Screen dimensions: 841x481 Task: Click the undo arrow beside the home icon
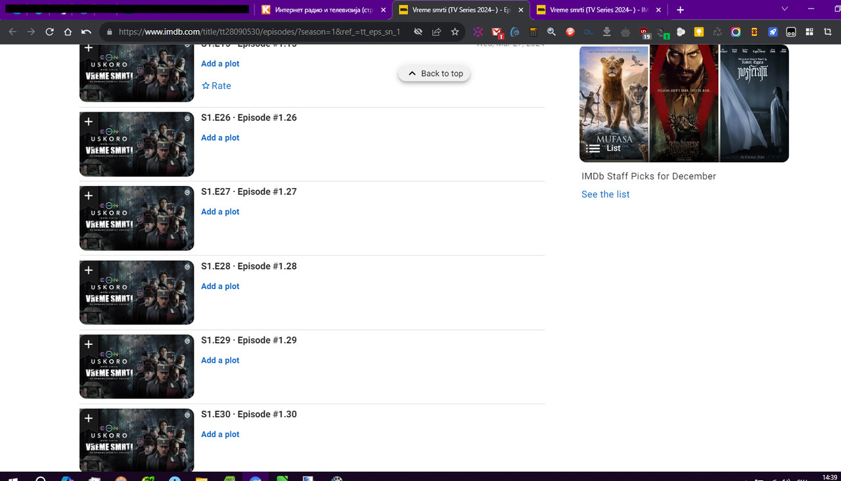[x=86, y=32]
